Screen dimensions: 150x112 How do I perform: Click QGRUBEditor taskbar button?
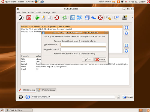(x=19, y=110)
